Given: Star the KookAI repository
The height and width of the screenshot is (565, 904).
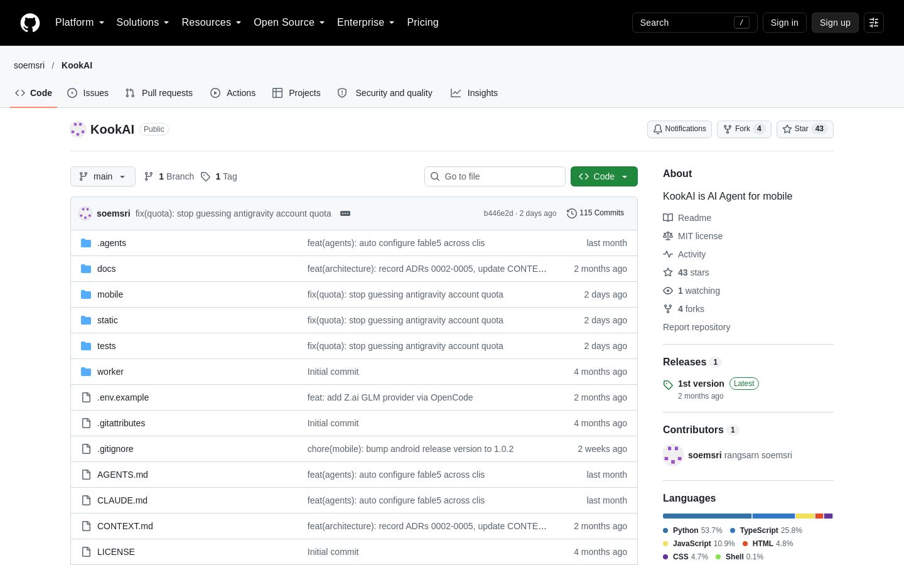Looking at the screenshot, I should click(805, 129).
